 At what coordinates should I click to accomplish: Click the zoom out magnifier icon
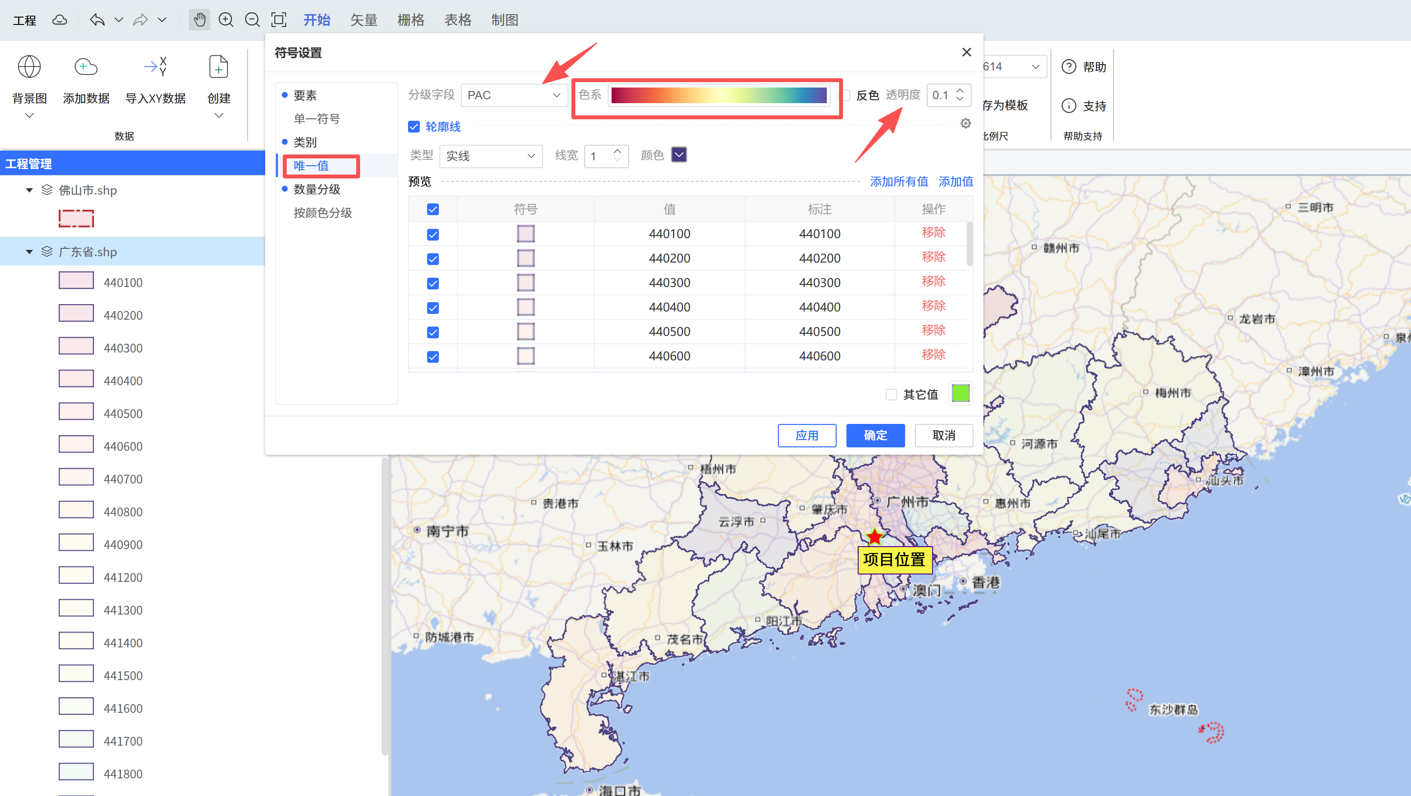[252, 20]
